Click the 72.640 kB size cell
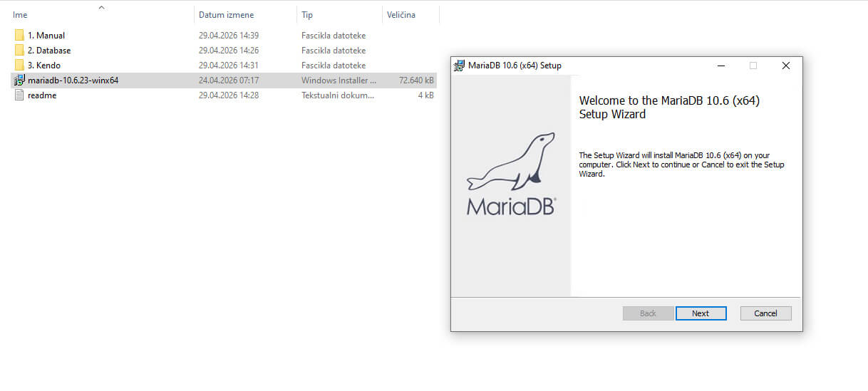The height and width of the screenshot is (391, 868). [417, 80]
